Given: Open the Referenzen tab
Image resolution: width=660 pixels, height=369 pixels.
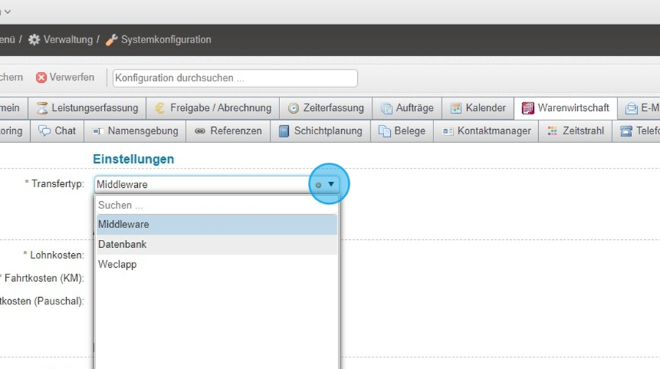Looking at the screenshot, I should pyautogui.click(x=235, y=131).
